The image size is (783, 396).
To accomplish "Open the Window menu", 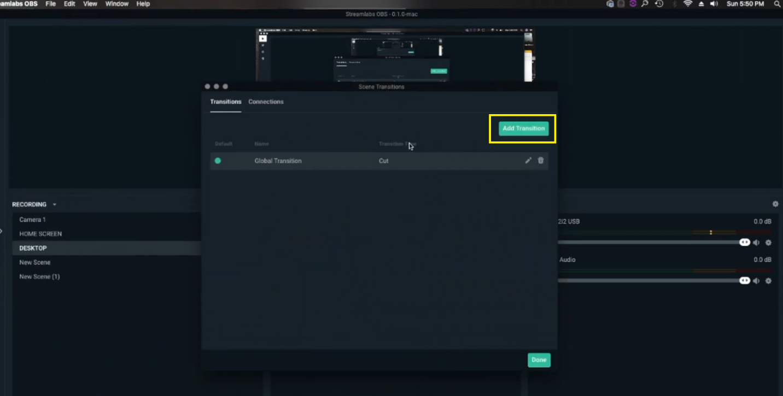I will coord(116,3).
